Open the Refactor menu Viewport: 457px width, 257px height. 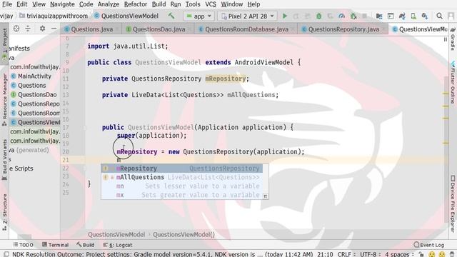pos(136,4)
